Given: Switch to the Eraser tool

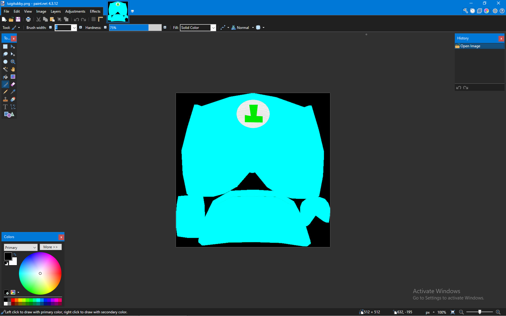Looking at the screenshot, I should [13, 84].
